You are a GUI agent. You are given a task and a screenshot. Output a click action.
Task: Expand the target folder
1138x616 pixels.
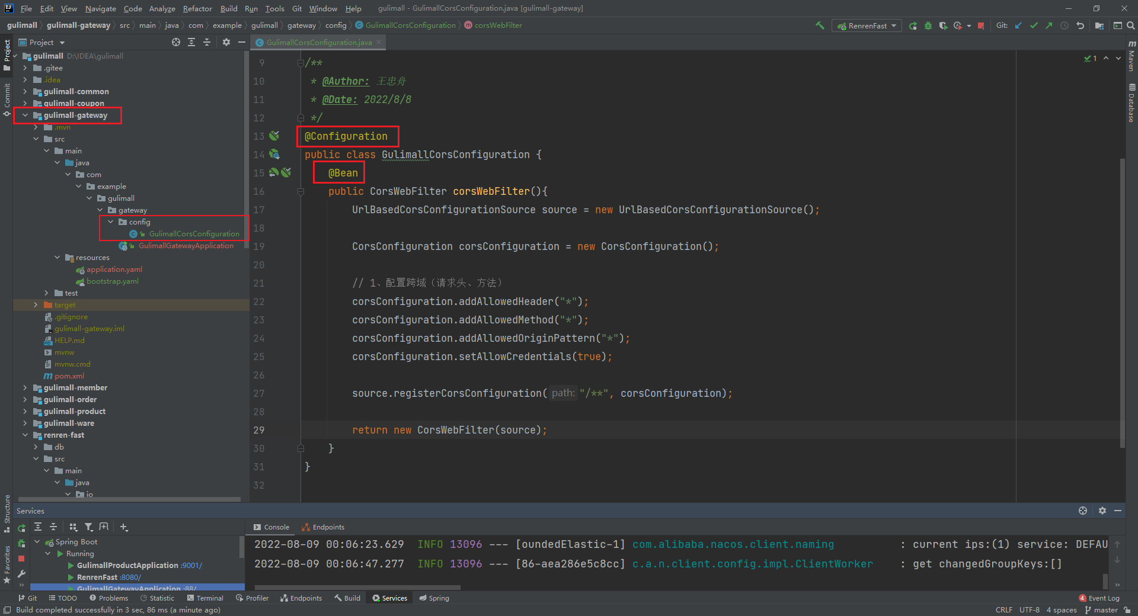(x=36, y=304)
